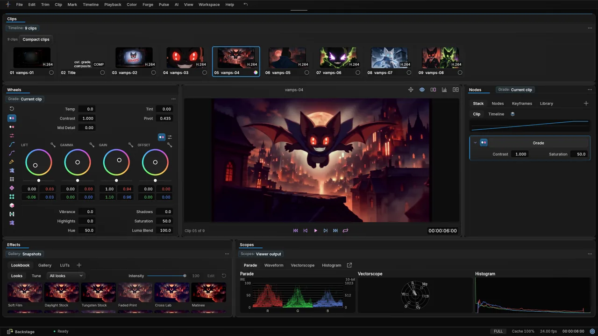Open the Color menu
The width and height of the screenshot is (598, 336).
[x=132, y=5]
